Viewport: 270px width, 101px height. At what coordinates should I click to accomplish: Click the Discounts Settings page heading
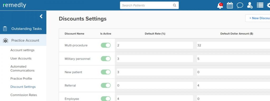point(83,19)
